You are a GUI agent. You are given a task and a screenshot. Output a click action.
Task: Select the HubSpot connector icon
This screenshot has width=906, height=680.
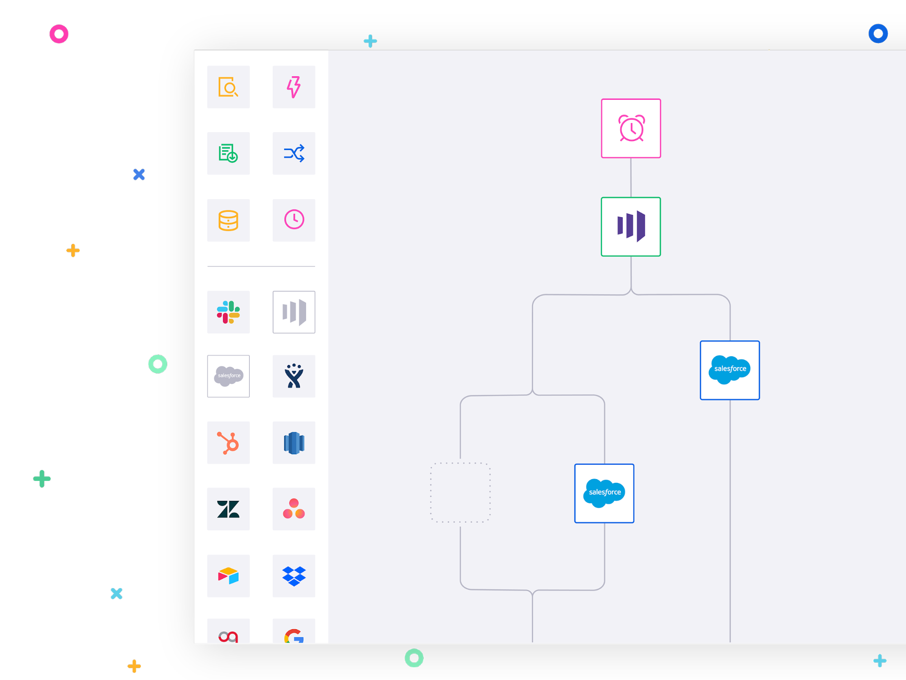tap(228, 443)
